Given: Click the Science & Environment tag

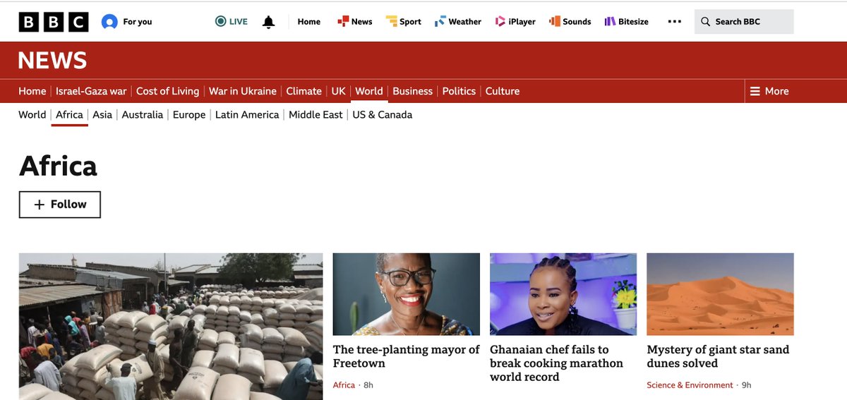Looking at the screenshot, I should click(x=690, y=385).
